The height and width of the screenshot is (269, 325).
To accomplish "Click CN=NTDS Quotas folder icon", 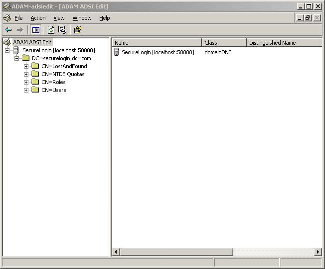I will coord(35,74).
